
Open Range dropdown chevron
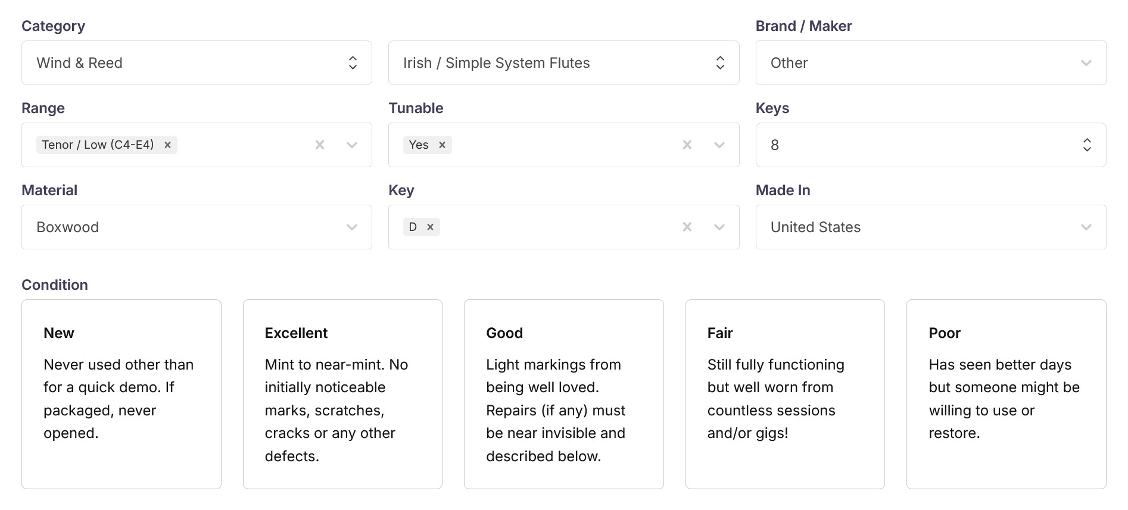pos(352,145)
